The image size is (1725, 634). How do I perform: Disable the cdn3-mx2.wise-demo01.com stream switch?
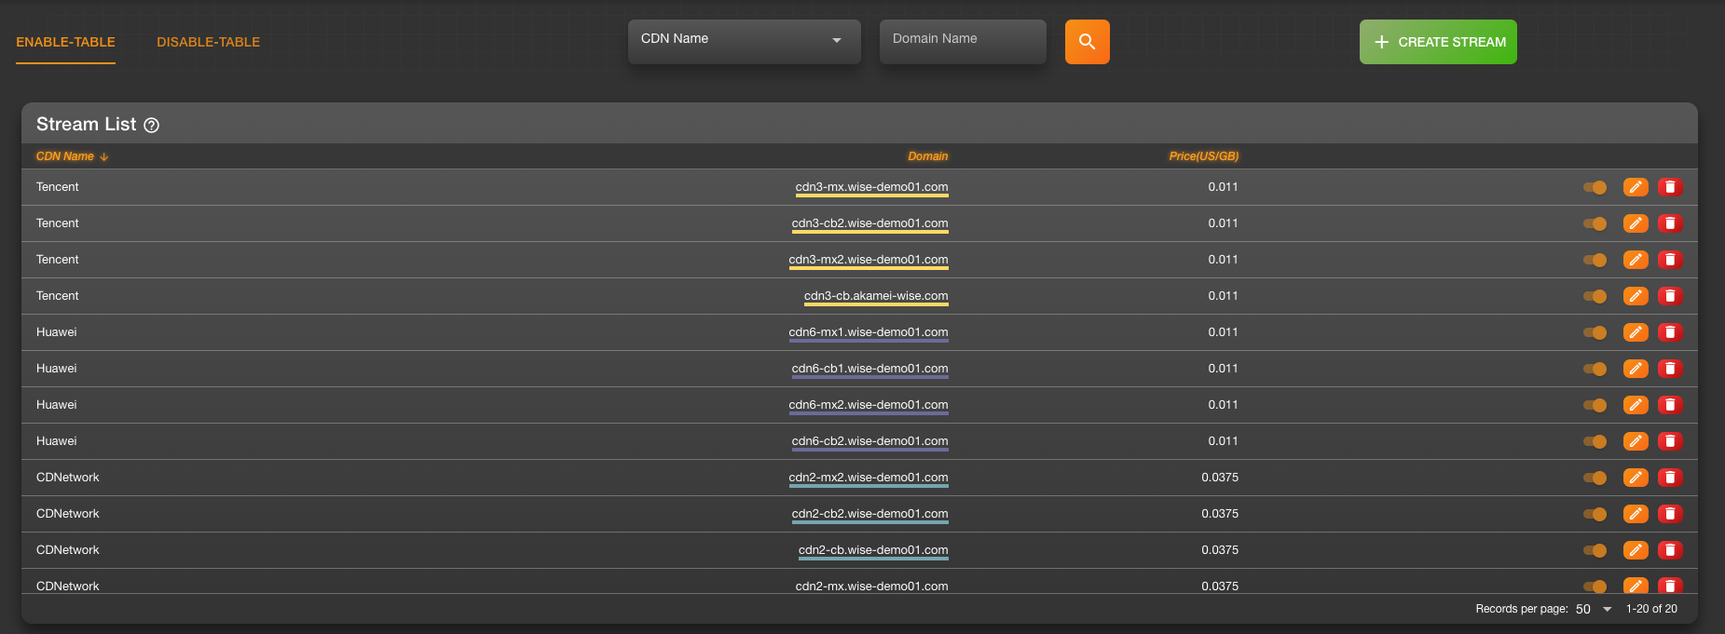pos(1595,260)
